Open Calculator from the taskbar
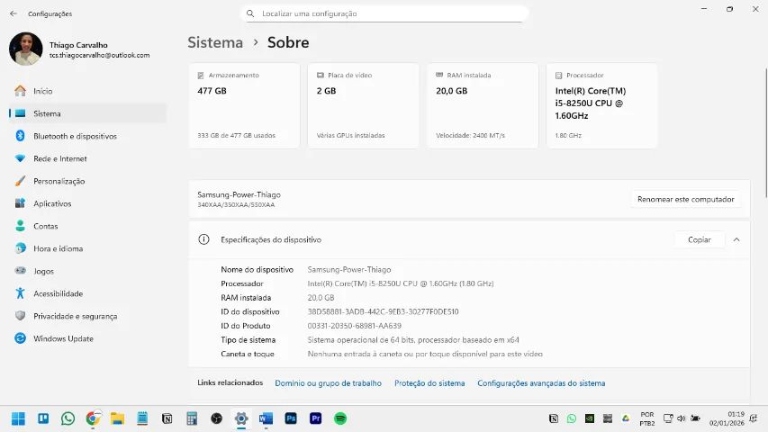Image resolution: width=768 pixels, height=432 pixels. (192, 418)
